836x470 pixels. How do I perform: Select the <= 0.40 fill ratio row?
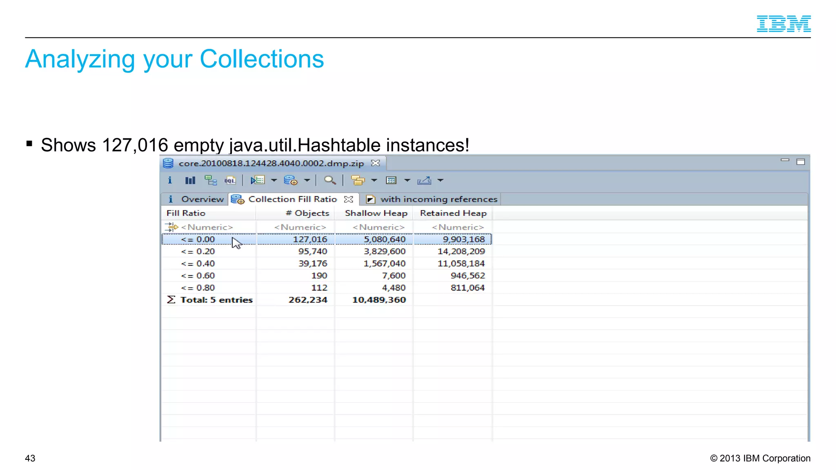pyautogui.click(x=327, y=264)
